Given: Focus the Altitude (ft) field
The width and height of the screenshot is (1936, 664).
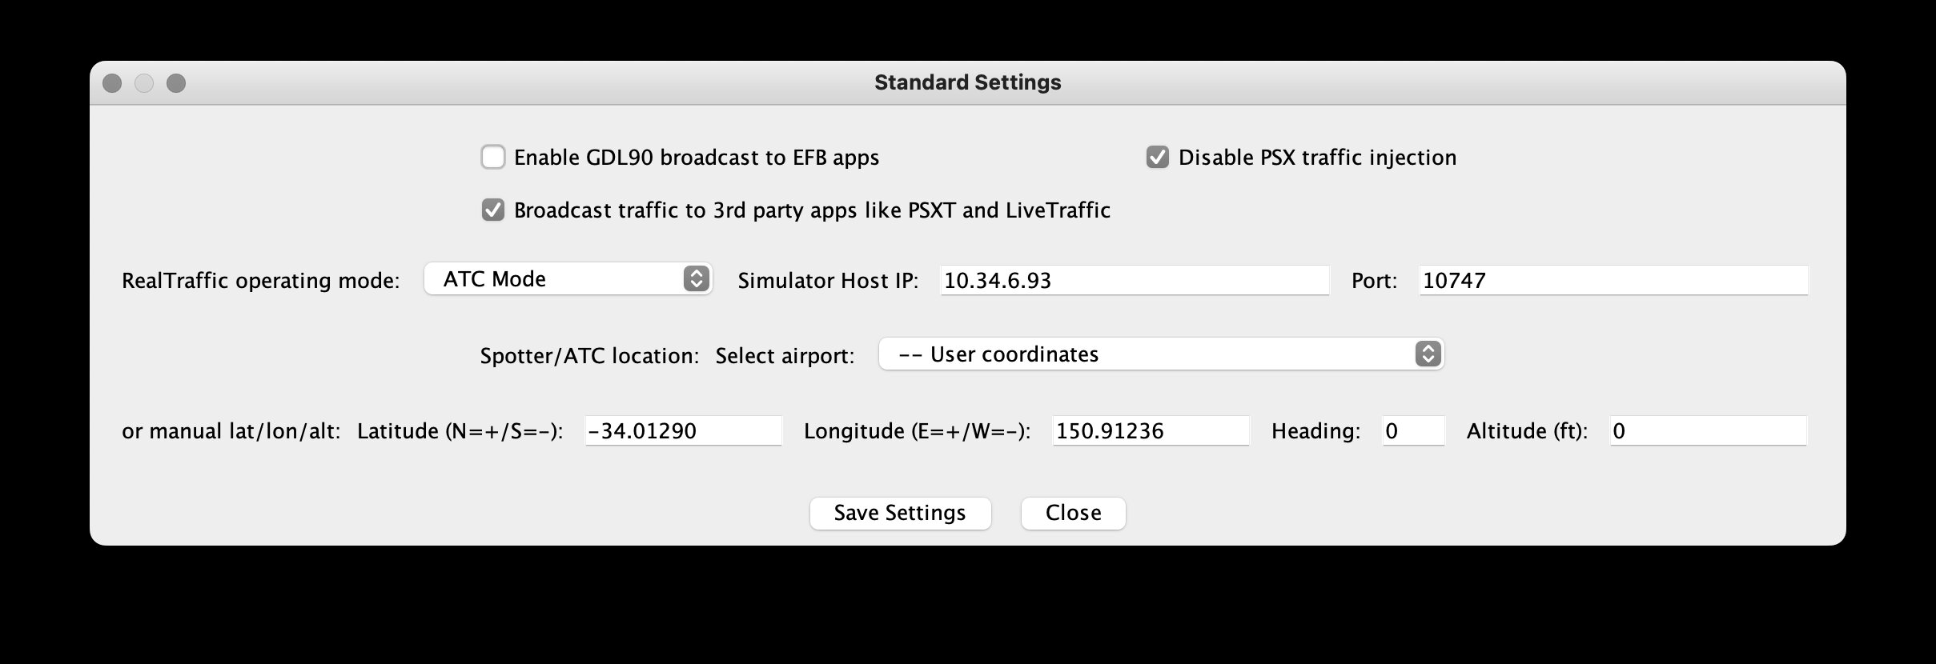Looking at the screenshot, I should point(1708,430).
